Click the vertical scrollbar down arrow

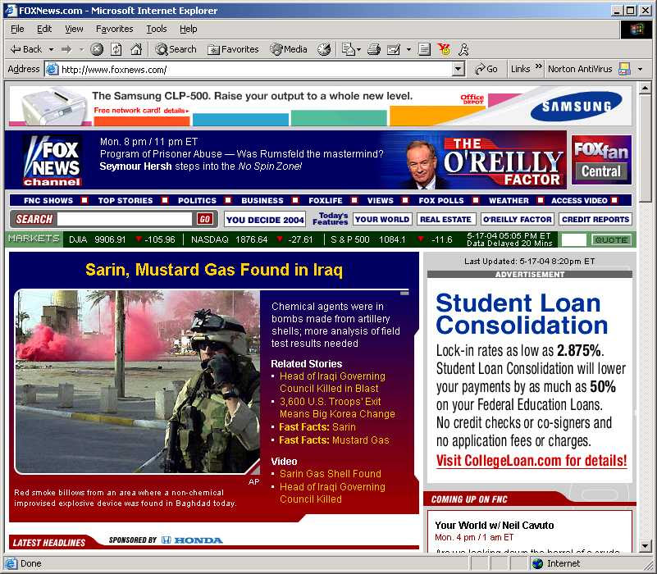point(645,546)
